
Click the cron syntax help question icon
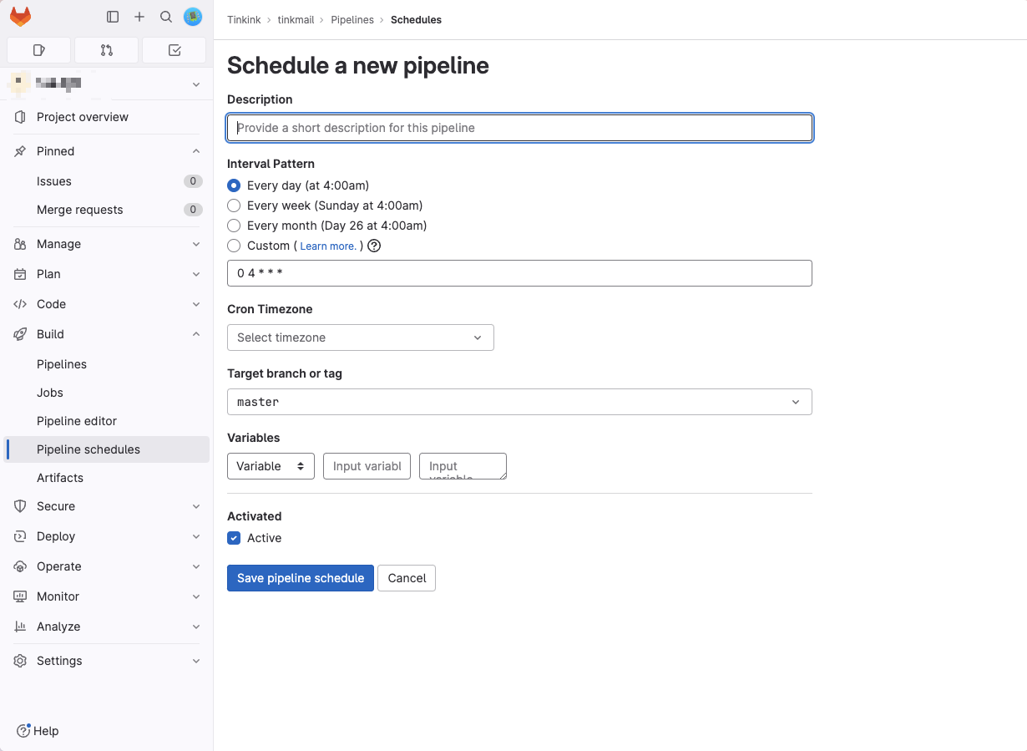coord(374,246)
